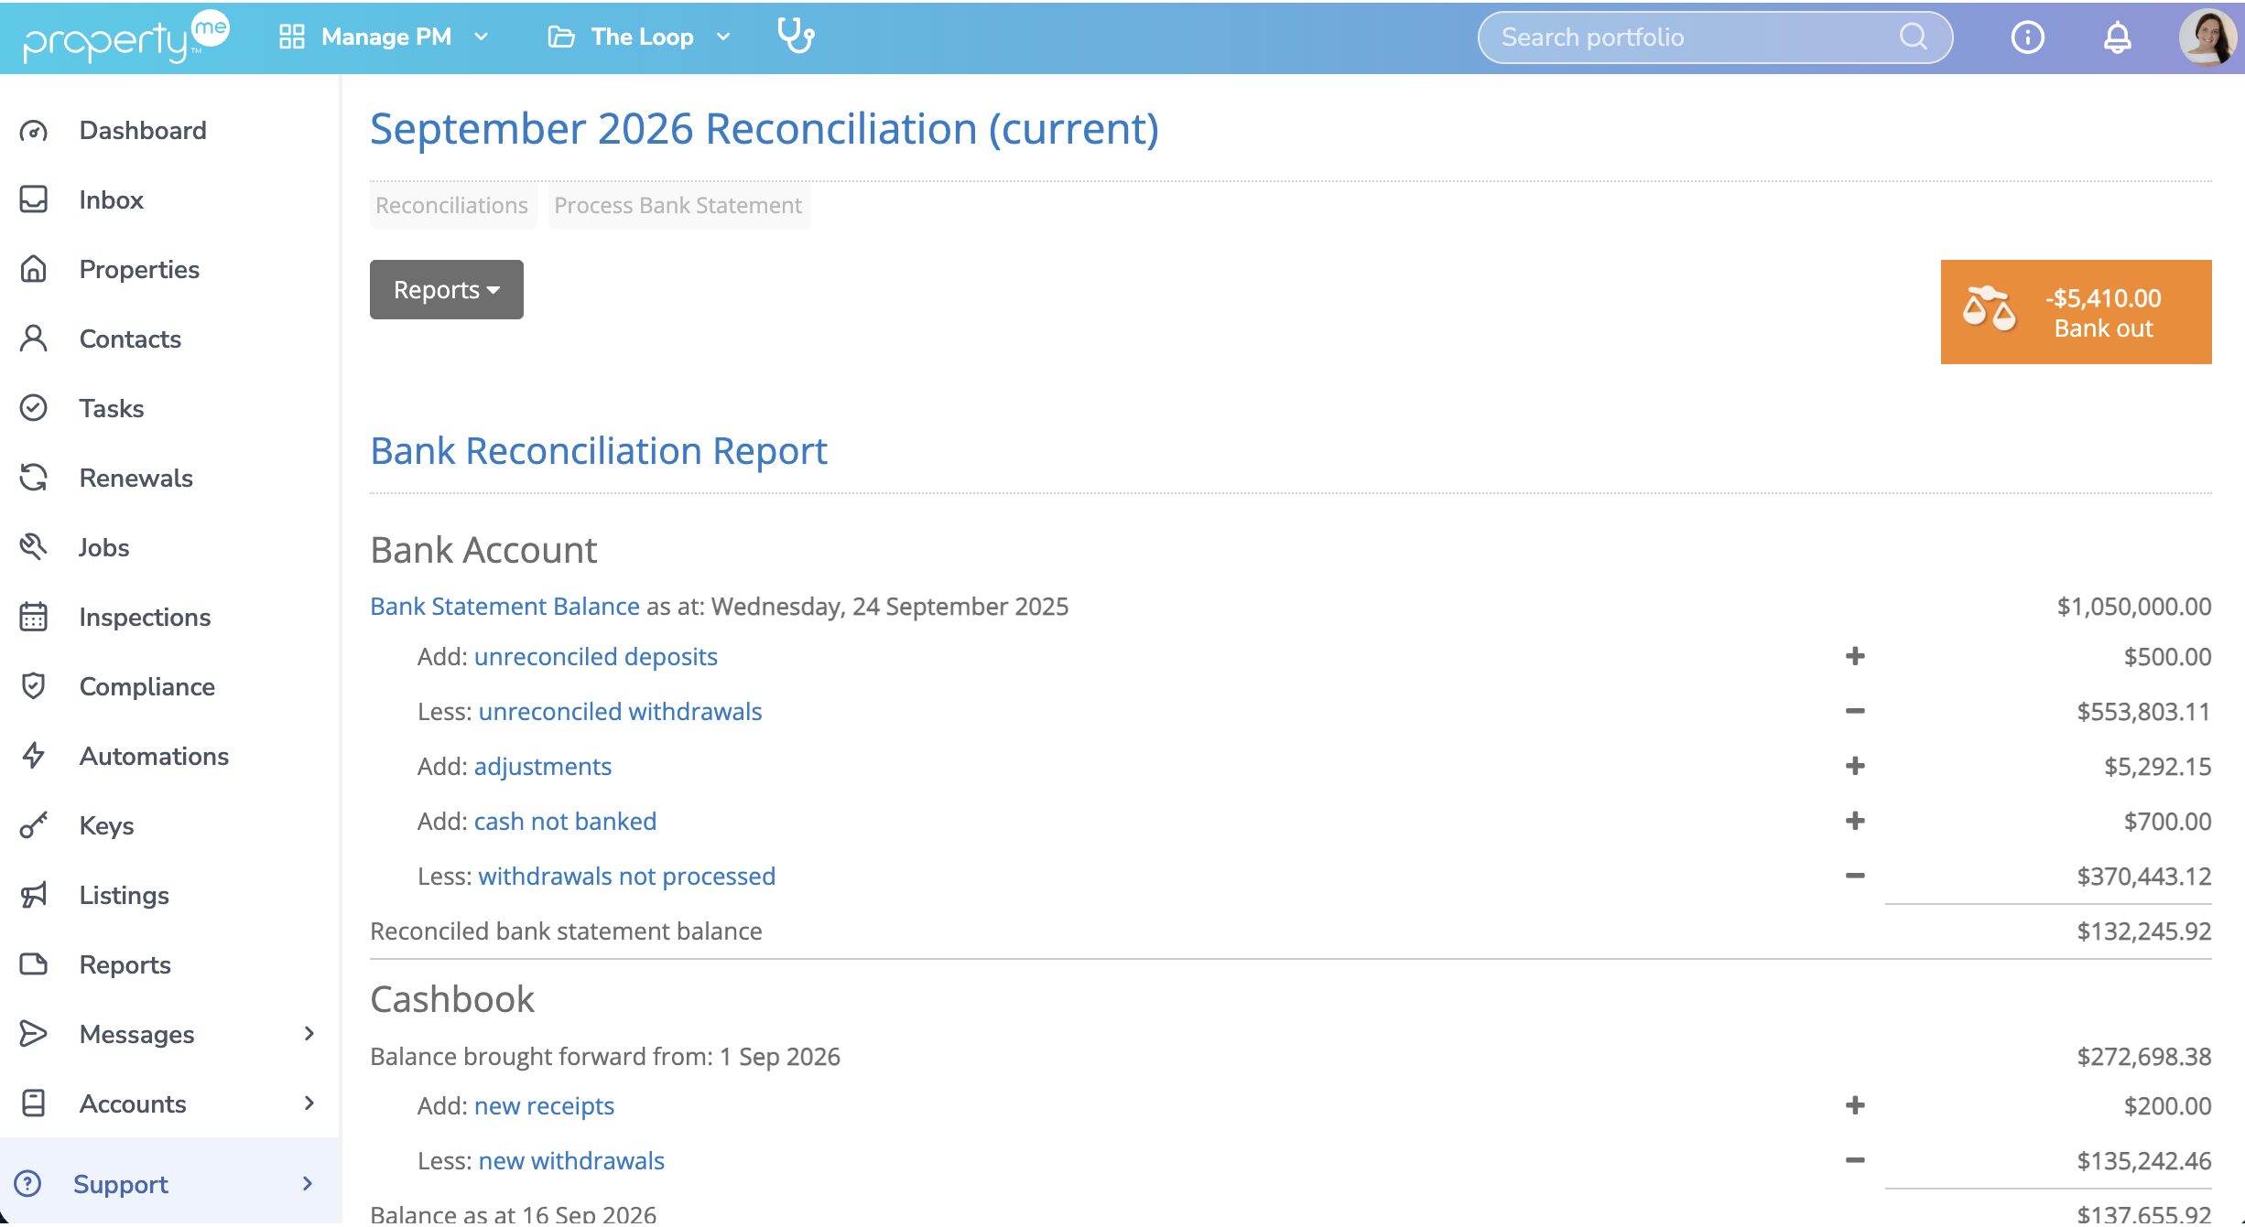
Task: Click the Inbox tray icon
Action: tap(34, 199)
